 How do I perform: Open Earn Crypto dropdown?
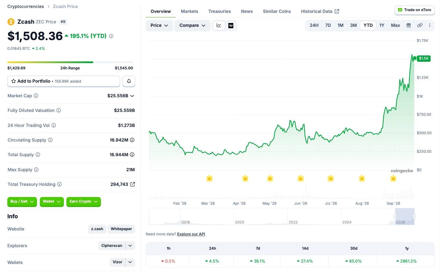point(83,202)
